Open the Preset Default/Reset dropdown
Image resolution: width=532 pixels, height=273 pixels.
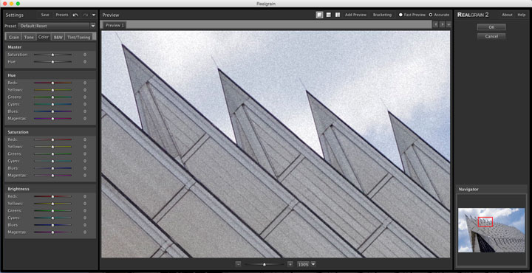(57, 26)
